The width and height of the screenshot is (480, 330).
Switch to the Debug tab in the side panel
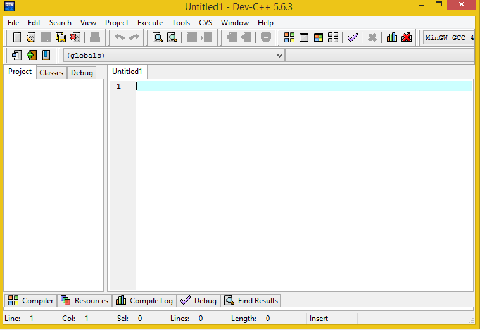(82, 73)
